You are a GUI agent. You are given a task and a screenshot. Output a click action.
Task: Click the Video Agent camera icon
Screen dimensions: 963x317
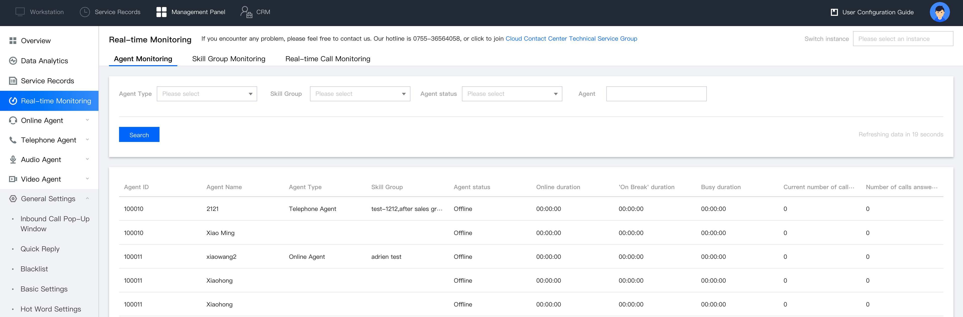(13, 179)
